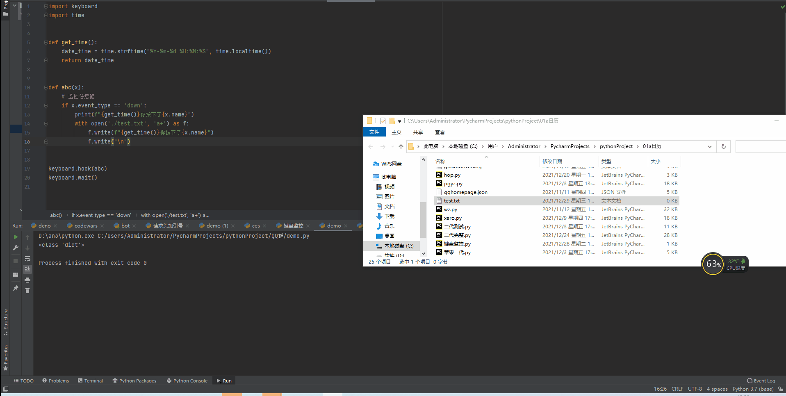The width and height of the screenshot is (786, 396).
Task: Open run configuration wrench icon
Action: pyautogui.click(x=16, y=248)
